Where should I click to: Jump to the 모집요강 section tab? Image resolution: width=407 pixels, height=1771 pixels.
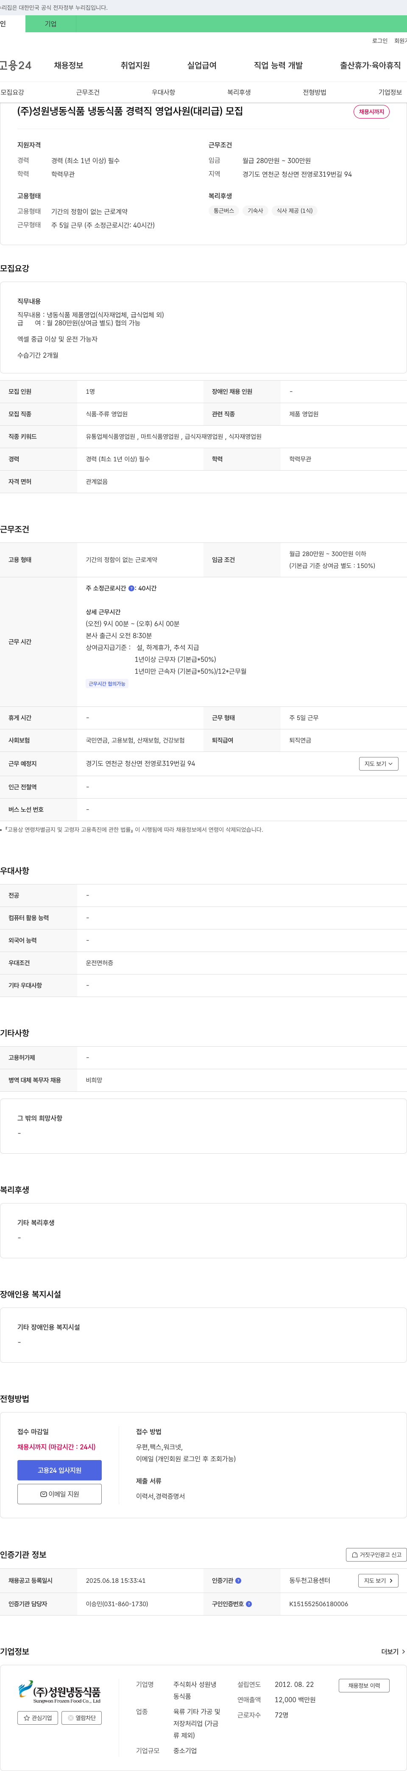tap(12, 92)
